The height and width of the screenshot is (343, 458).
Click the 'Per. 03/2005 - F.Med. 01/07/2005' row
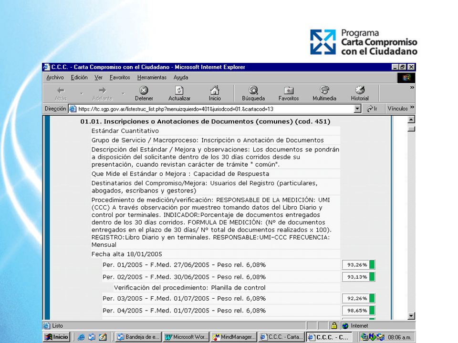pyautogui.click(x=221, y=298)
